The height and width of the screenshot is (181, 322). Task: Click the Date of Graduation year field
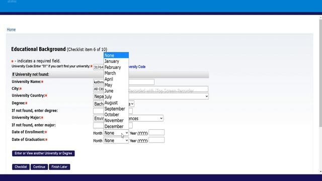click(156, 140)
